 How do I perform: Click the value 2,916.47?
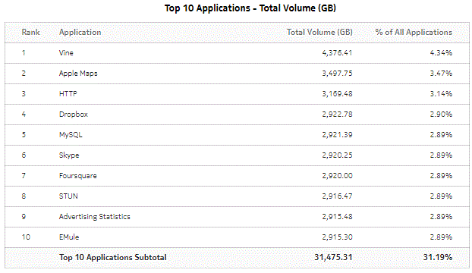[x=337, y=196]
